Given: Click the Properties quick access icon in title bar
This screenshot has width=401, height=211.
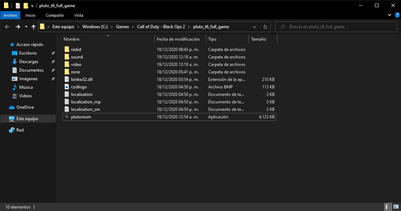Looking at the screenshot, I should [17, 6].
